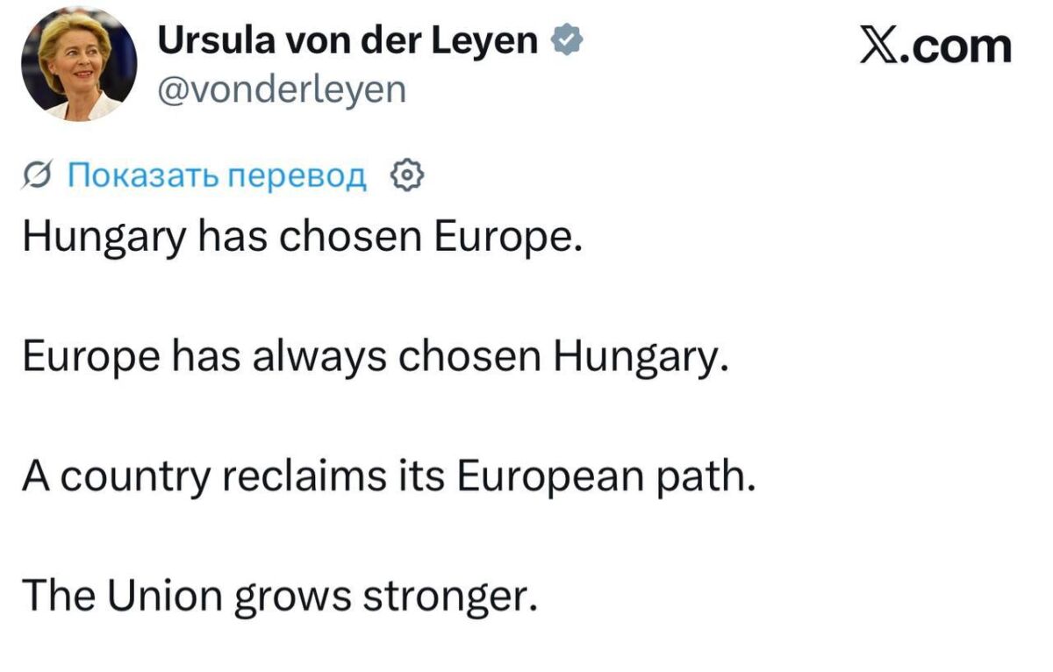Image resolution: width=1053 pixels, height=672 pixels.
Task: Click the X.com watermark text
Action: (x=935, y=46)
